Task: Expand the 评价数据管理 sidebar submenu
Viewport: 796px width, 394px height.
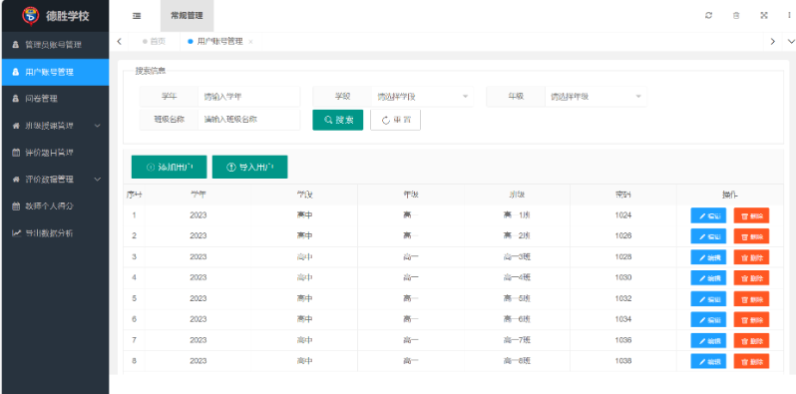Action: tap(54, 180)
